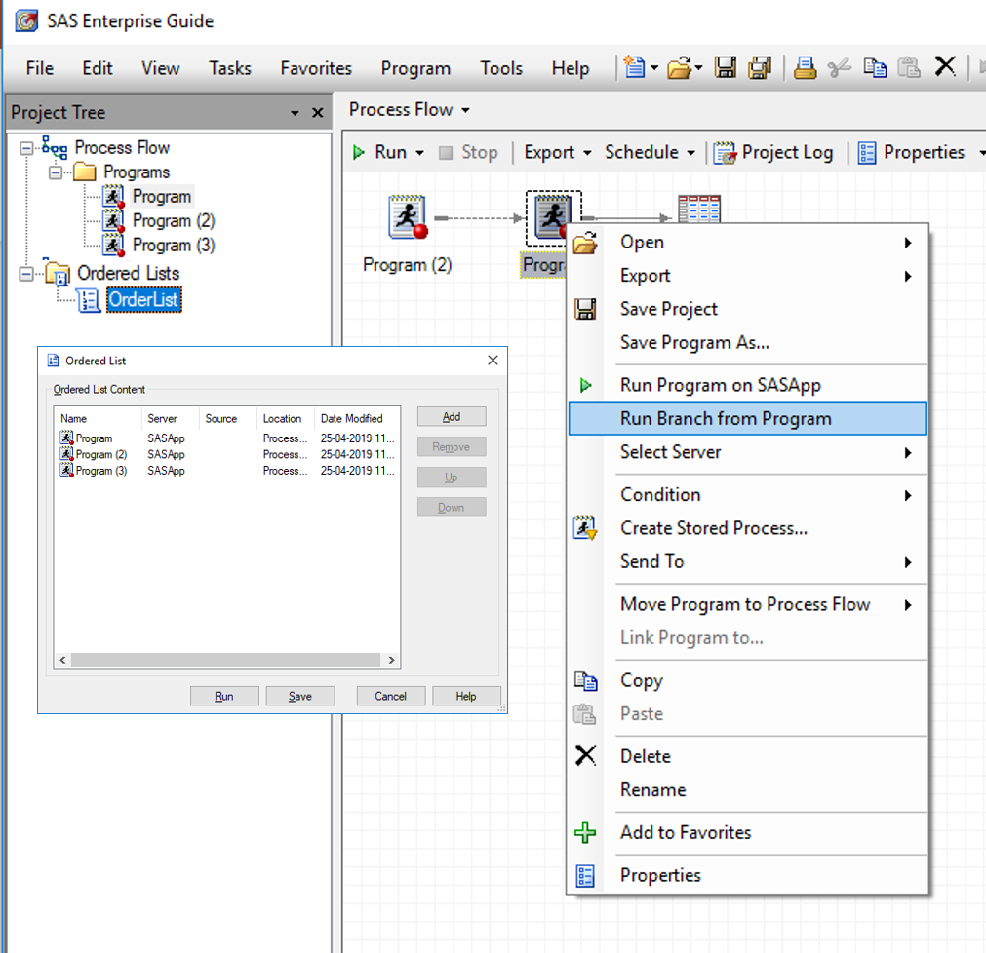Open the Run dropdown arrow

tap(419, 153)
